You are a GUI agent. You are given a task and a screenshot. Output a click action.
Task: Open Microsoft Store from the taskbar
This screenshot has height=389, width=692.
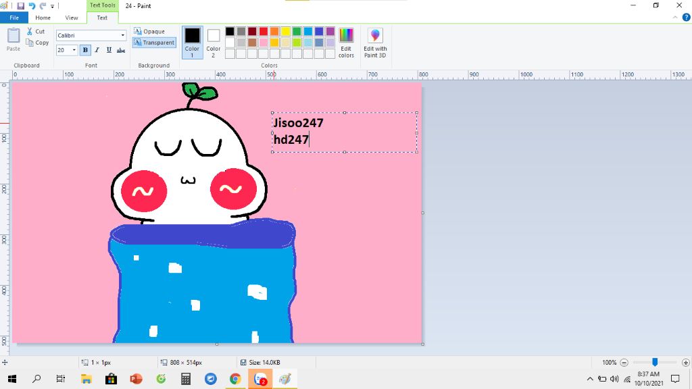112,379
